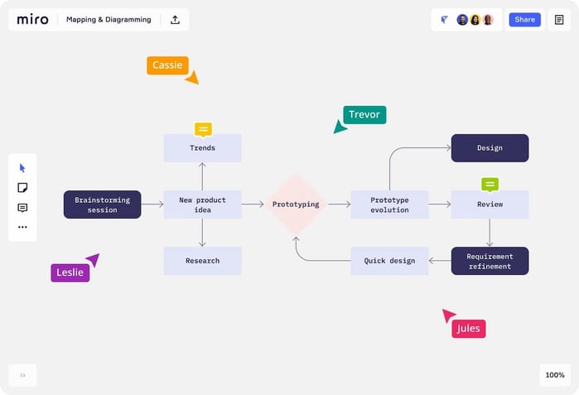
Task: Click the Mapping & Diagramming board title
Action: (109, 20)
